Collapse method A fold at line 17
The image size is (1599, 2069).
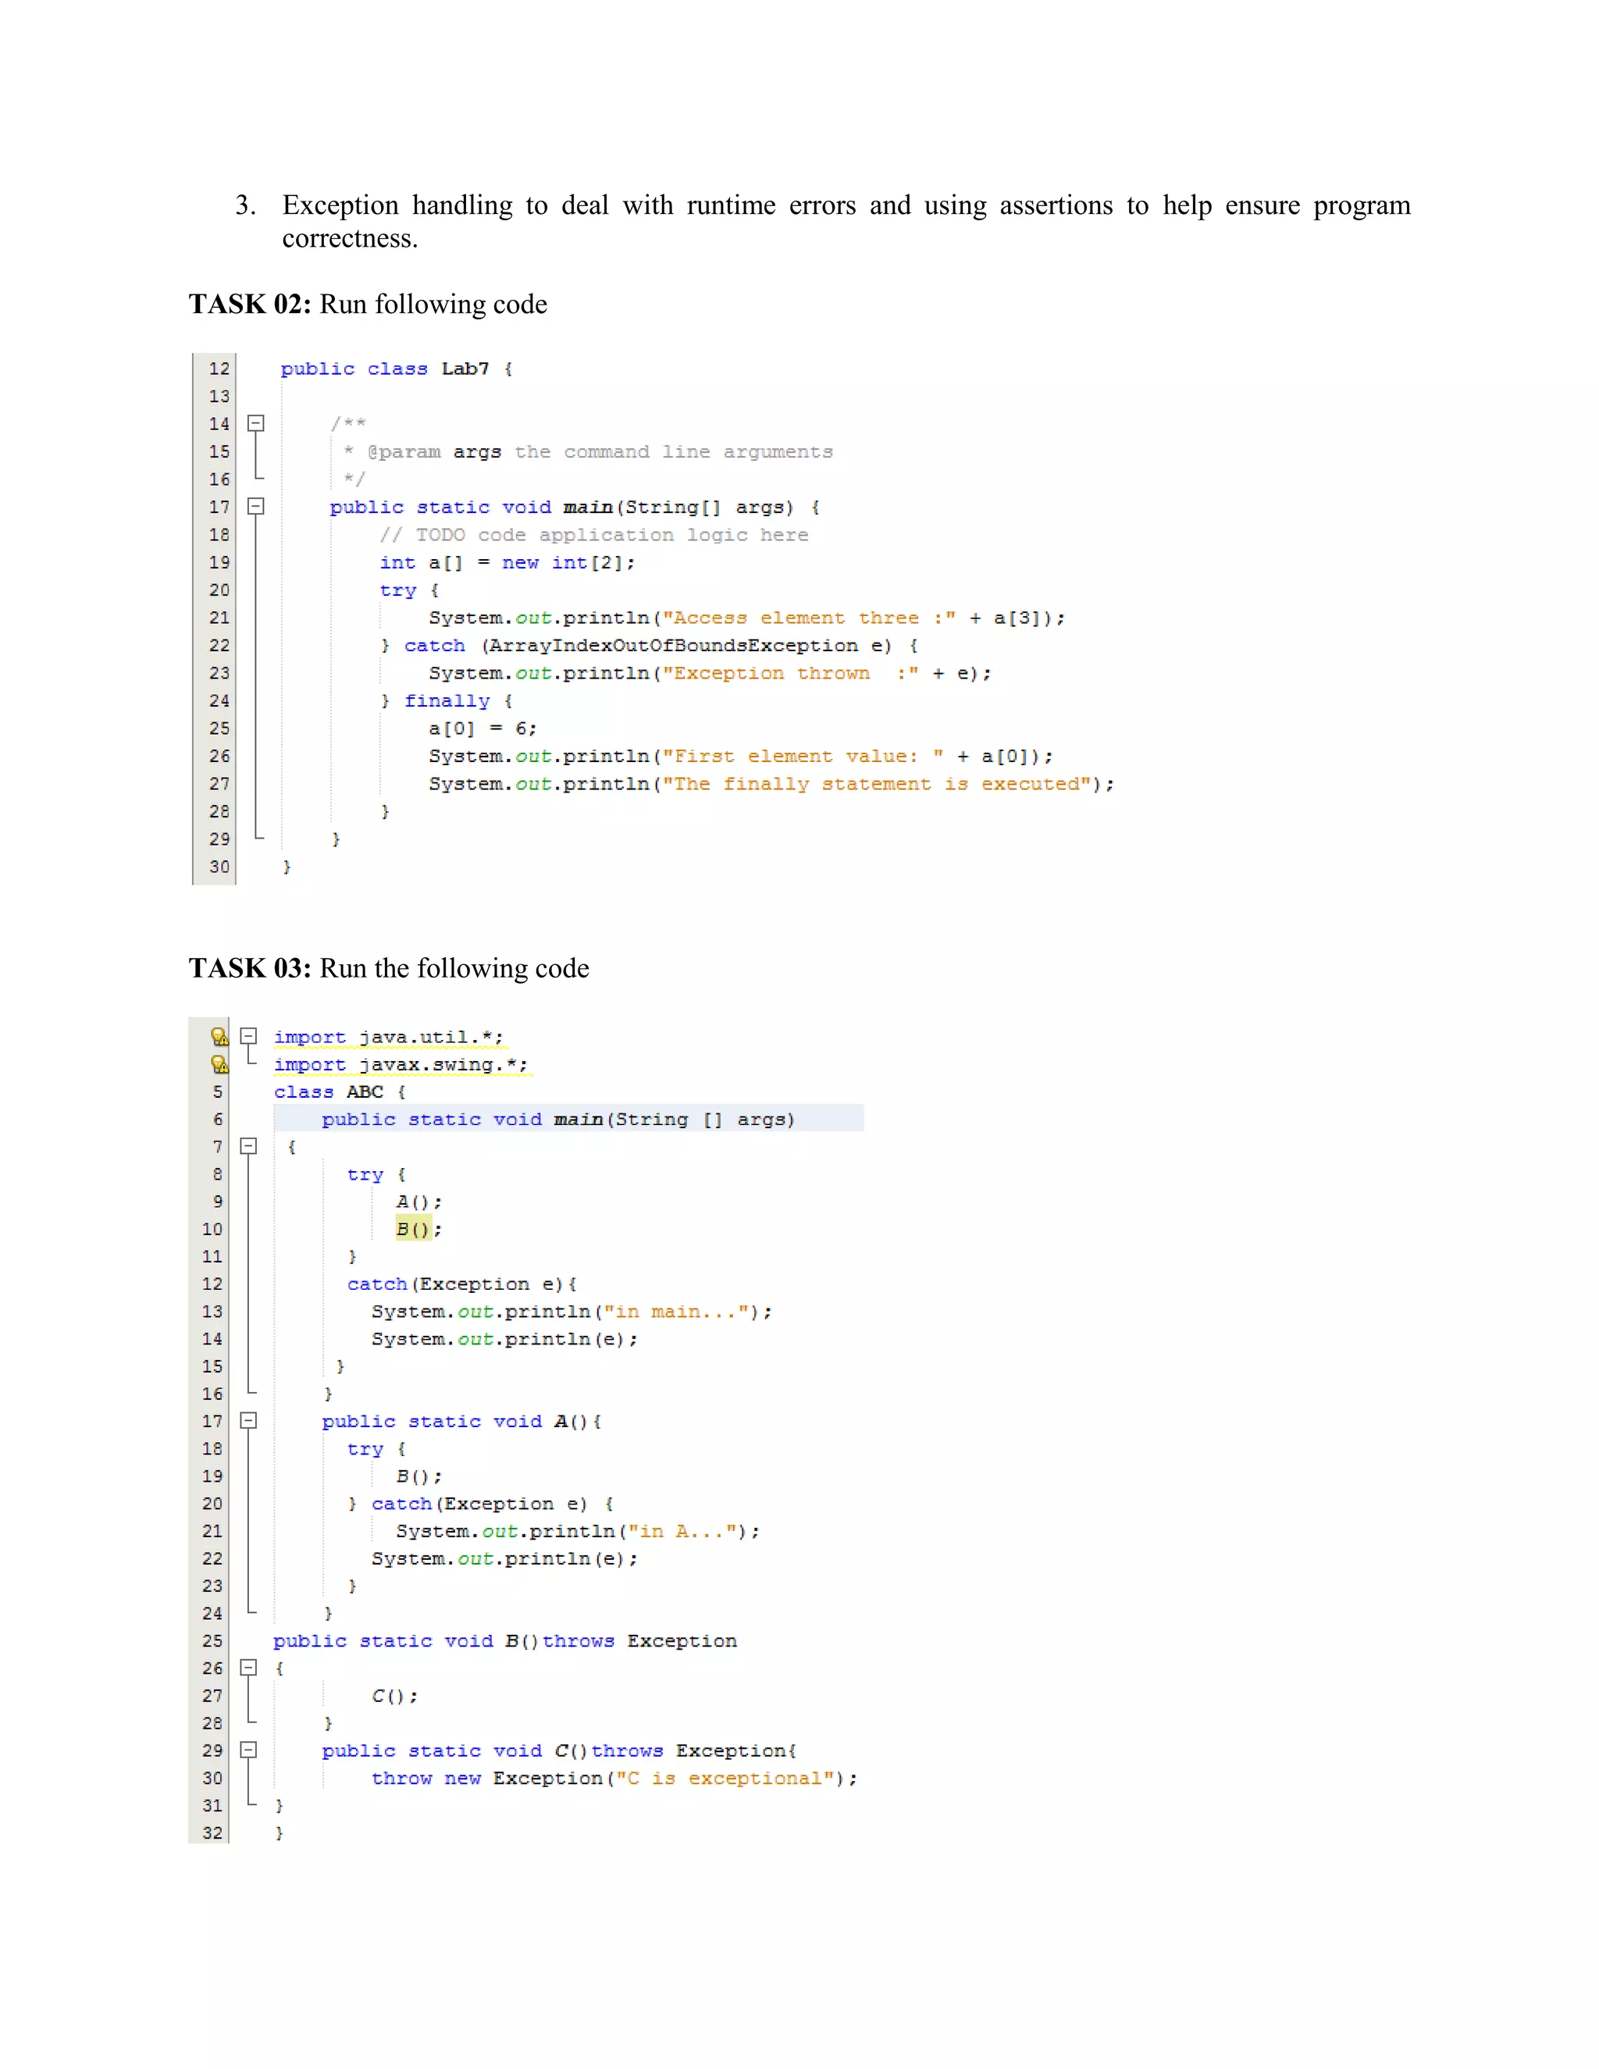[248, 1421]
